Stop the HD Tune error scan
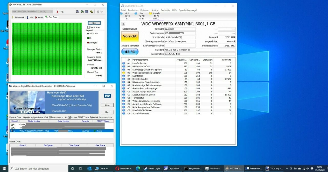 coord(94,23)
